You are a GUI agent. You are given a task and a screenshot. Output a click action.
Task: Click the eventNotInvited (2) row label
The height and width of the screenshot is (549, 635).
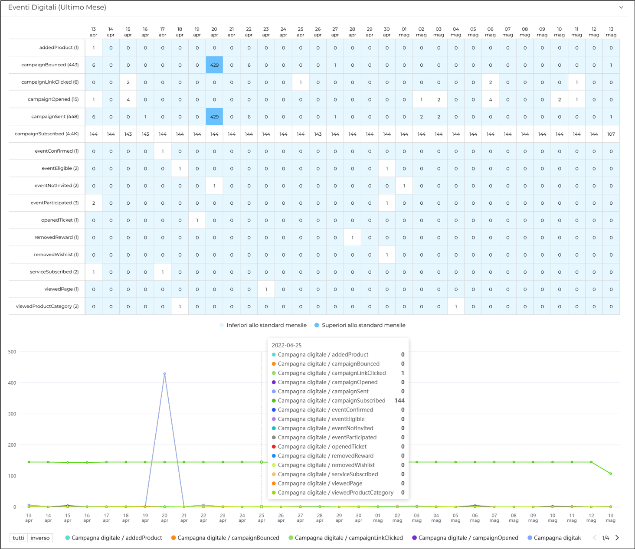point(57,186)
